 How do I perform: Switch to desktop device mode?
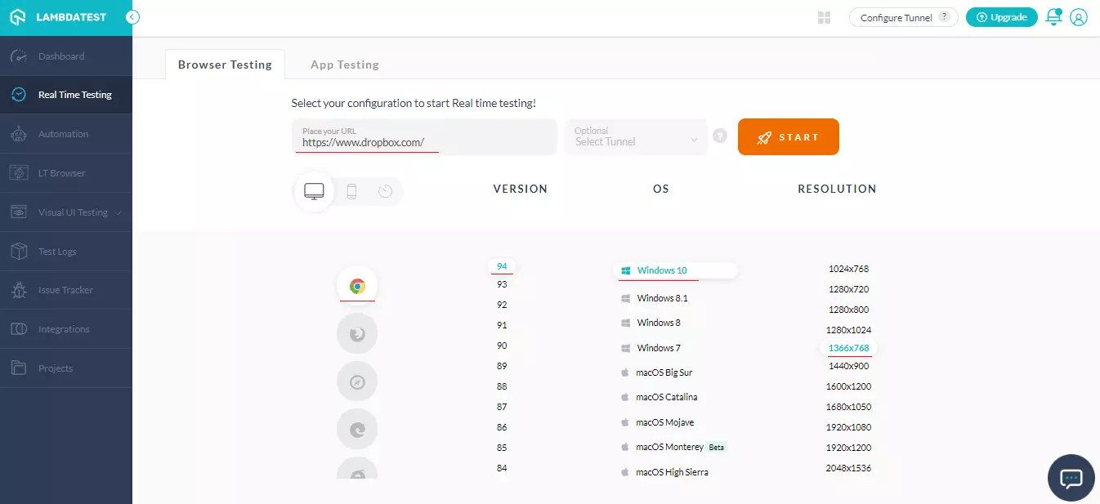click(314, 192)
